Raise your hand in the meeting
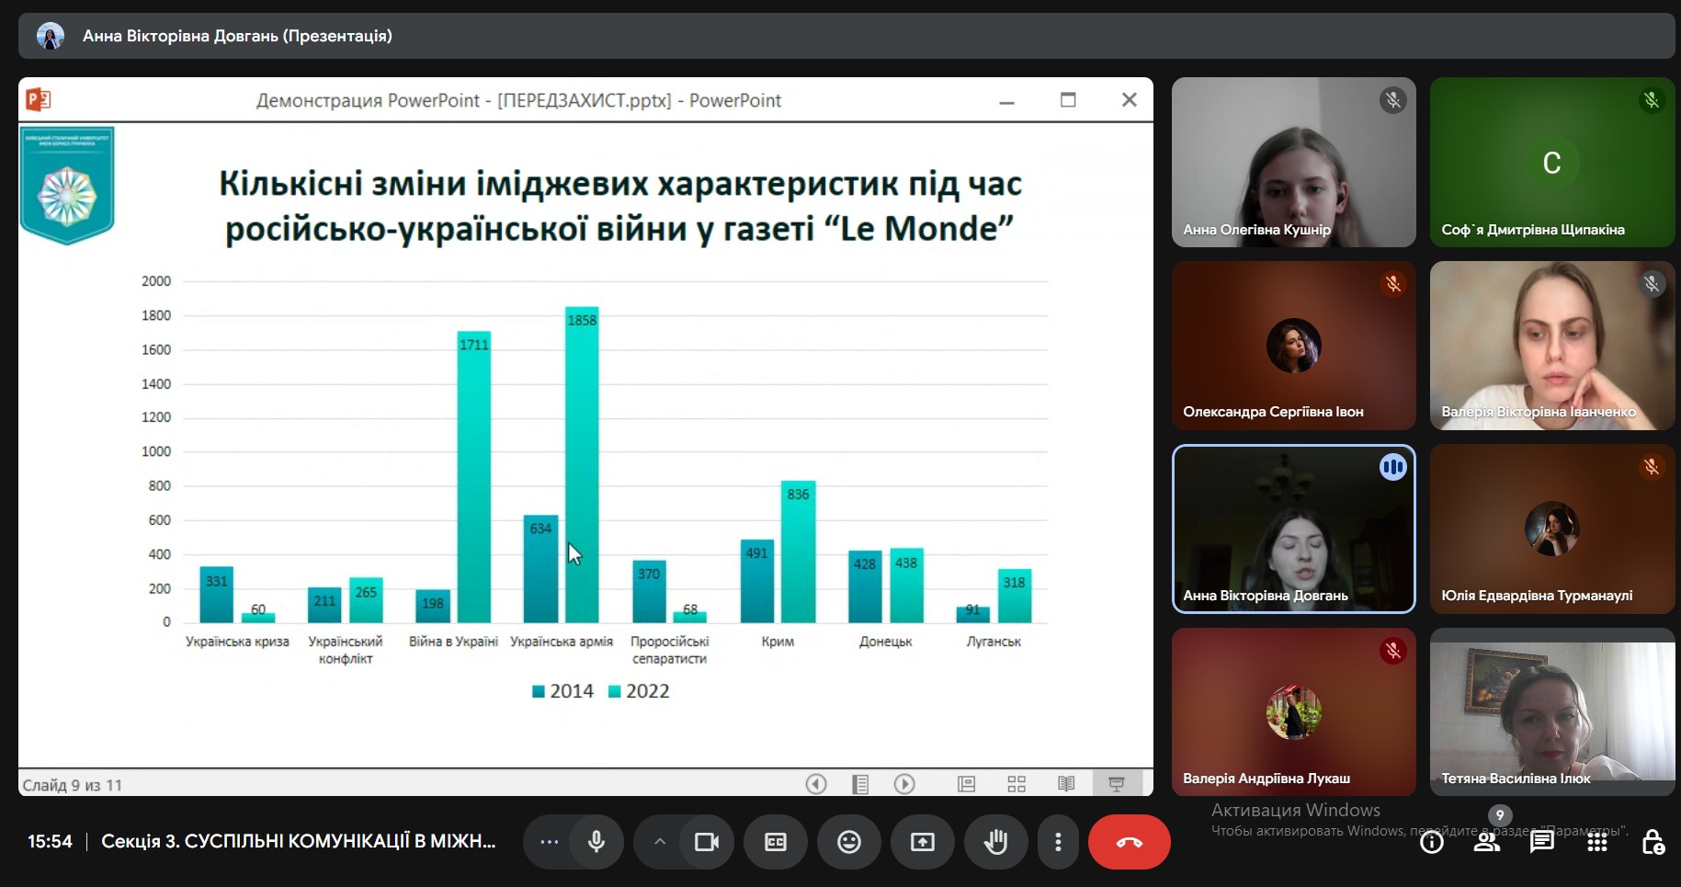The width and height of the screenshot is (1681, 887). coord(995,842)
